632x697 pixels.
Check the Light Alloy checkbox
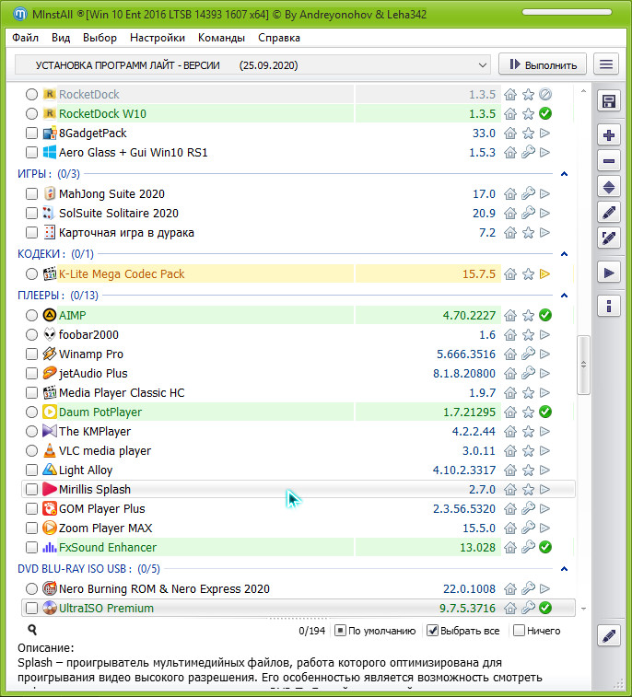tap(31, 470)
